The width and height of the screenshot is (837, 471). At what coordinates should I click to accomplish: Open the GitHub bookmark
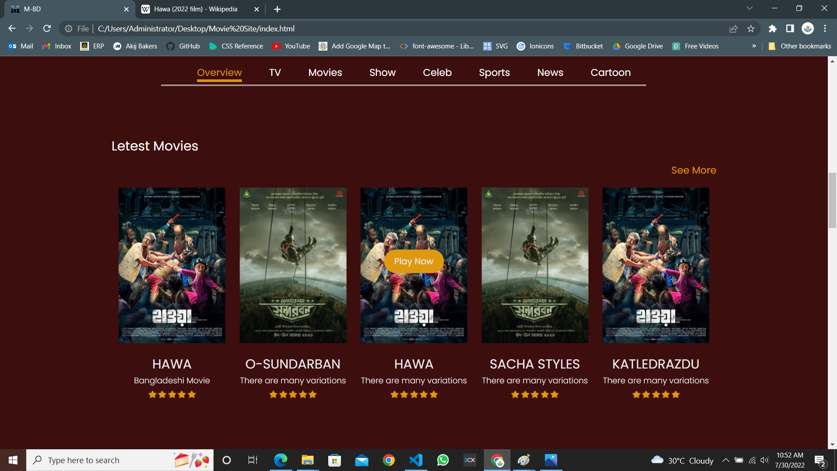(183, 46)
